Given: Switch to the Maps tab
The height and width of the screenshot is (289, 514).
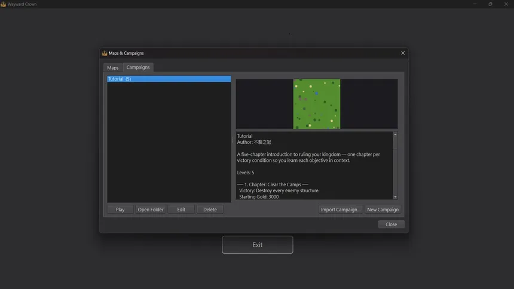Looking at the screenshot, I should coord(113,67).
